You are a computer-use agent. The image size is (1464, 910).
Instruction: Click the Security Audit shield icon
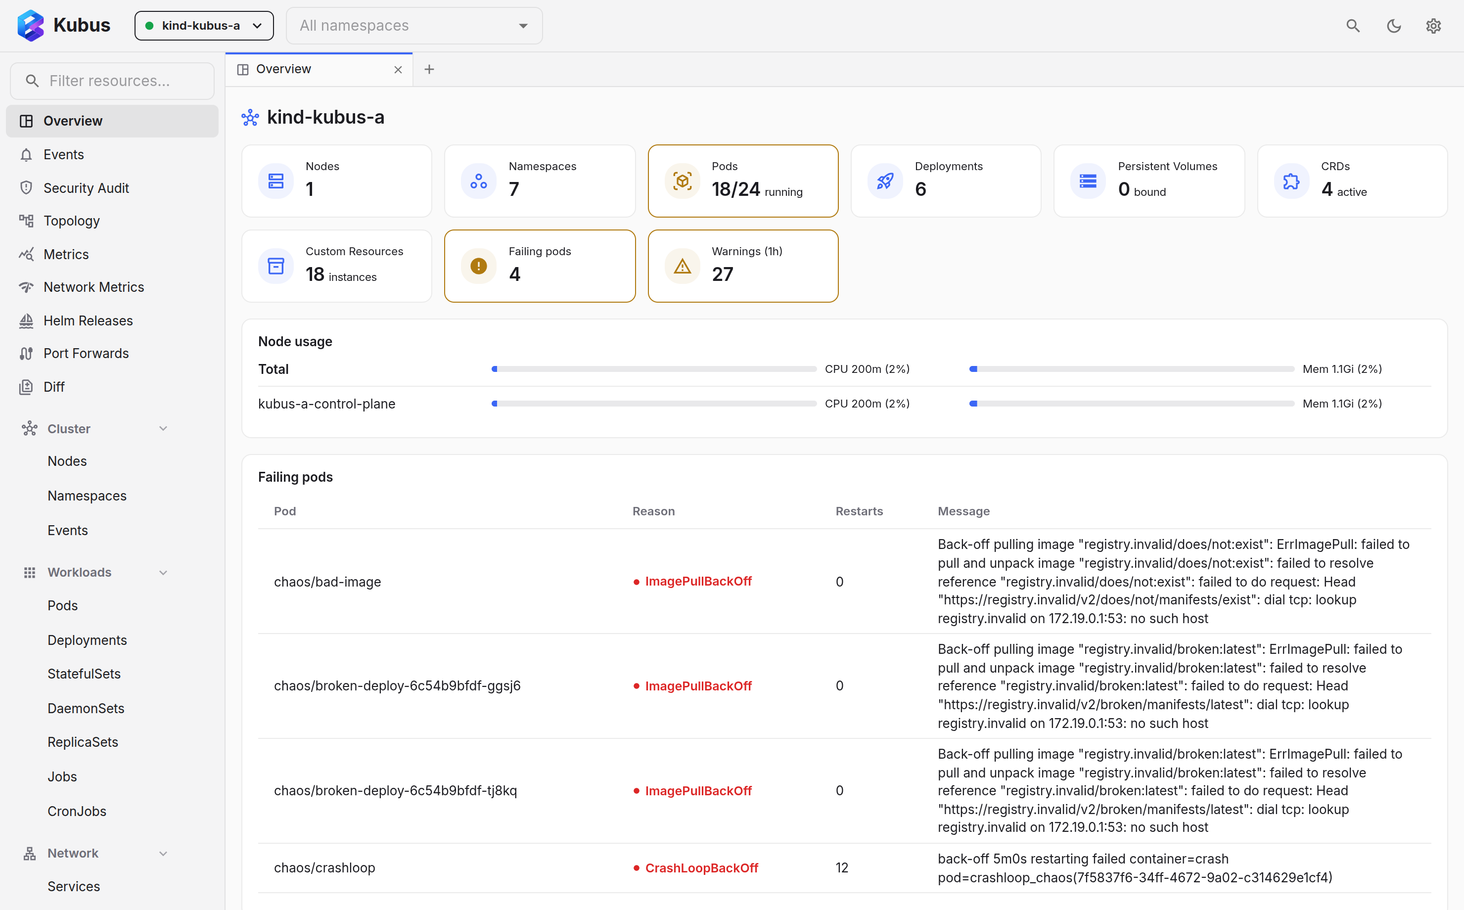(26, 188)
